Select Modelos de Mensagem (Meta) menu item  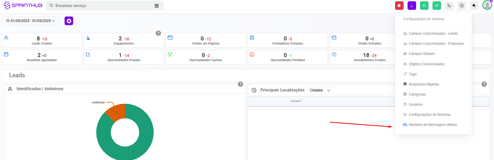[x=433, y=125]
